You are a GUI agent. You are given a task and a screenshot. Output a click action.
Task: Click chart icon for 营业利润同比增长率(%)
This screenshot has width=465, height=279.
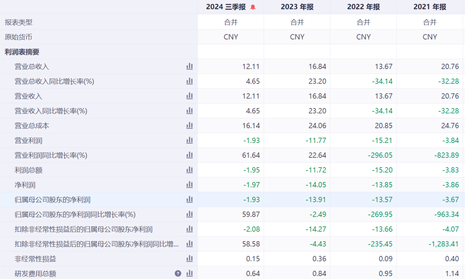[189, 155]
